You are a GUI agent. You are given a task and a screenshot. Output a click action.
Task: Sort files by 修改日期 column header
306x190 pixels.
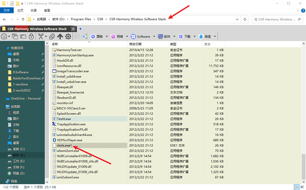point(135,44)
